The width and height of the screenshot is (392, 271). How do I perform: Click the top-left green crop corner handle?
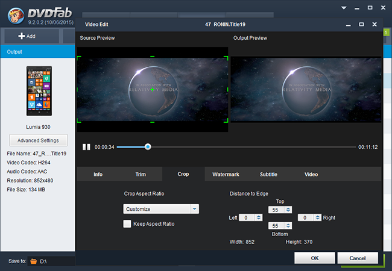point(79,58)
